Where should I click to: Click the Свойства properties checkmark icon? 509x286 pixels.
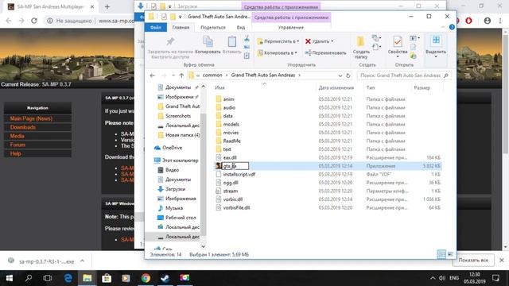[x=398, y=42]
